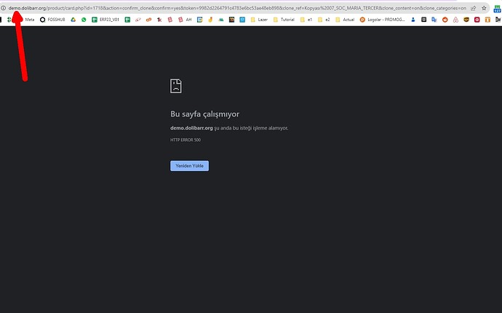Open the Tutorial bookmarks folder
The height and width of the screenshot is (313, 502).
pos(284,20)
